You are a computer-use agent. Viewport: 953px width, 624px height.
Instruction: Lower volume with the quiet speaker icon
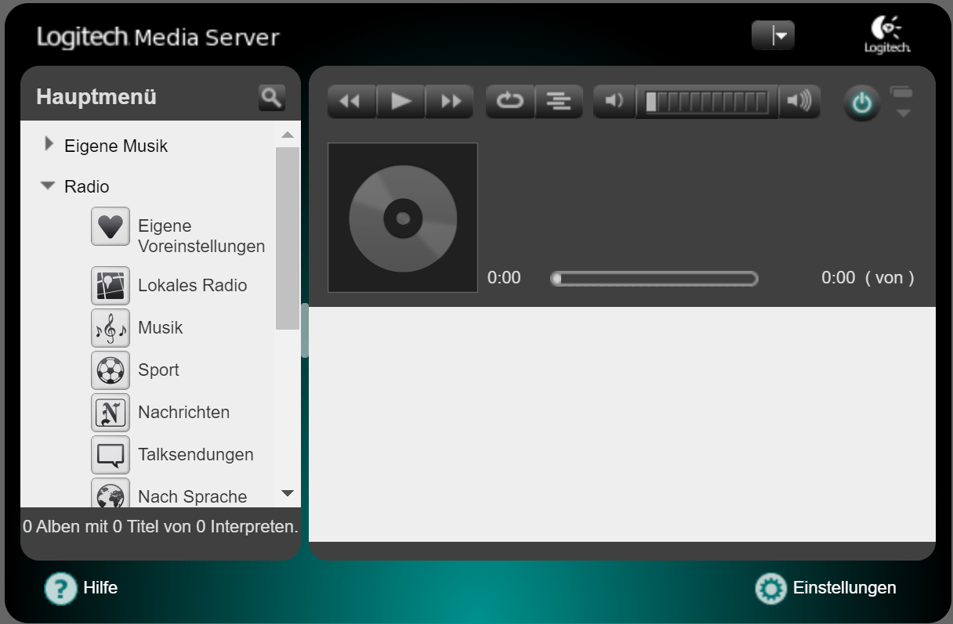click(614, 101)
